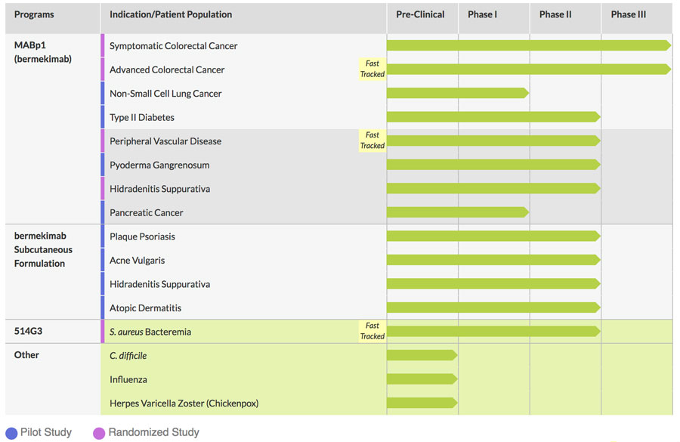Viewport: 680px width, 442px height.
Task: Click Fast Tracked badge for Peripheral Vascular Disease
Action: [372, 141]
